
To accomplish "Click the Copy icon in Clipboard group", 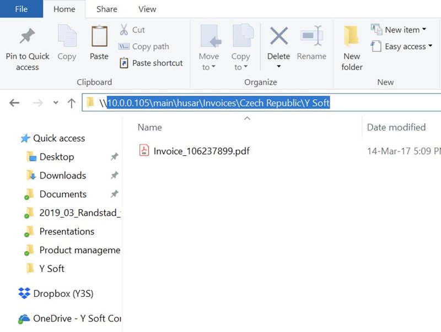I will click(x=67, y=35).
